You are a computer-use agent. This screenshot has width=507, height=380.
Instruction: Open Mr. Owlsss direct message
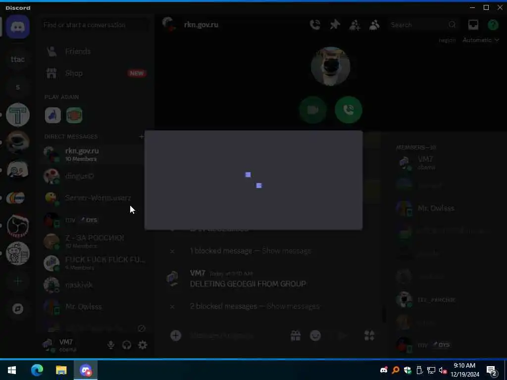pyautogui.click(x=96, y=307)
